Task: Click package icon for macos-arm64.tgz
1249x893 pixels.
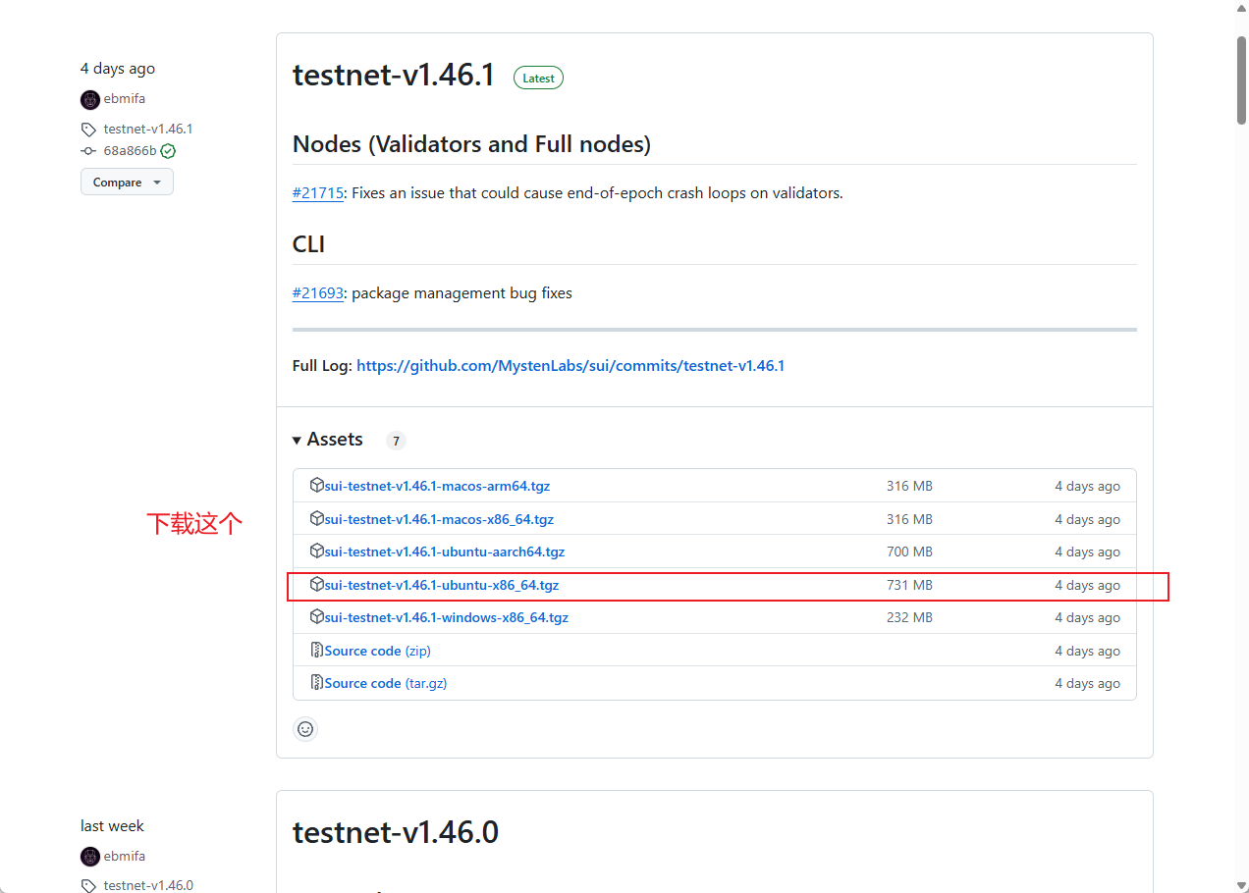Action: tap(316, 486)
